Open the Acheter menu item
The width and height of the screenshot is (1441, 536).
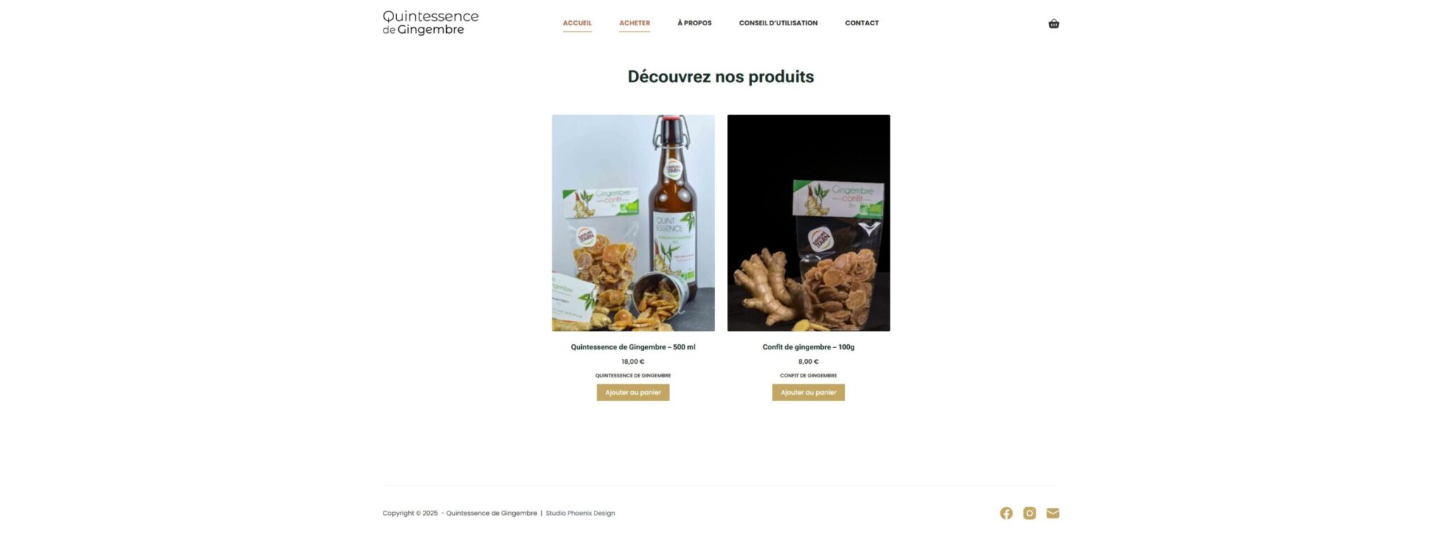click(635, 23)
